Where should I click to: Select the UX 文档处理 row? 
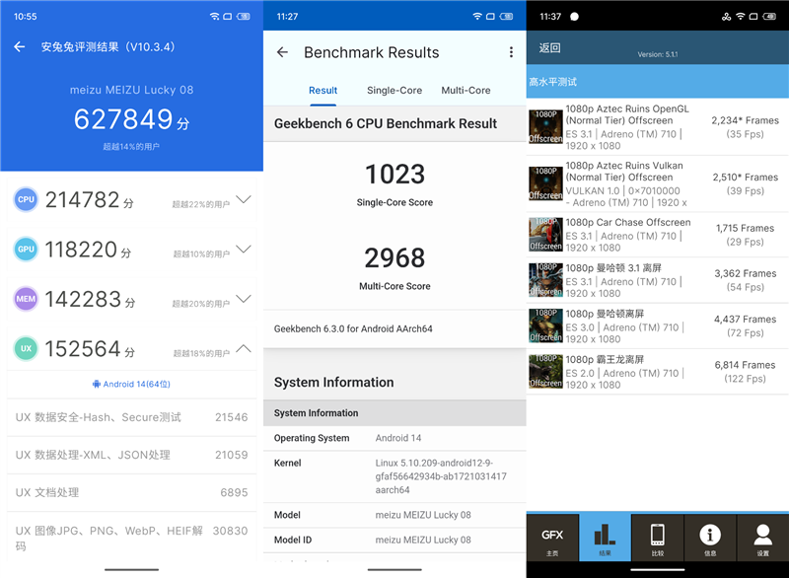tap(131, 493)
